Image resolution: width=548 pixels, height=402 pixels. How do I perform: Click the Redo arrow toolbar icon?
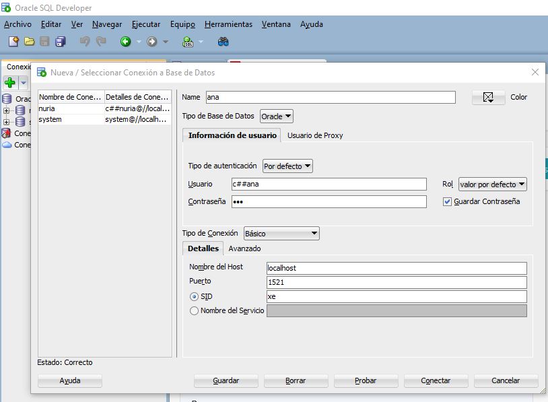pos(101,42)
